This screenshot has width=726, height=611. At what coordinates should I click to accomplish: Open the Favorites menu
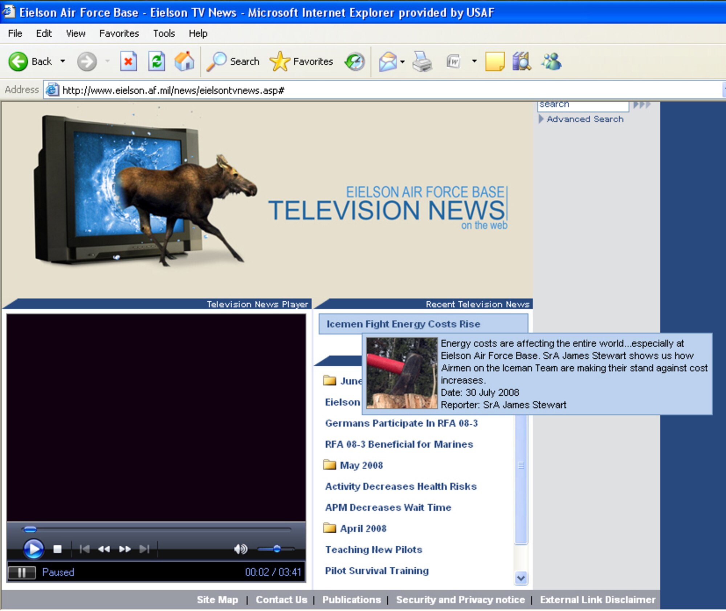tap(119, 33)
